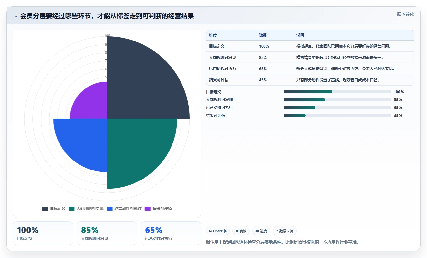This screenshot has width=427, height=258.
Task: Click the Chart.js tag
Action: click(x=218, y=231)
